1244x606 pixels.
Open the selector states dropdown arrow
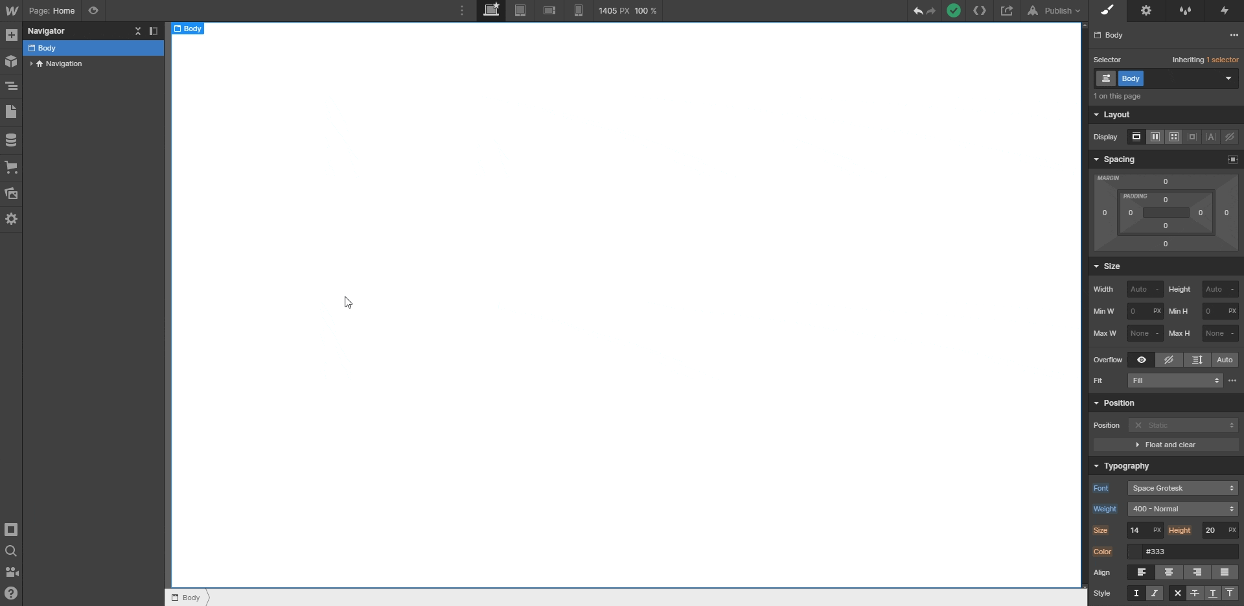tap(1228, 78)
